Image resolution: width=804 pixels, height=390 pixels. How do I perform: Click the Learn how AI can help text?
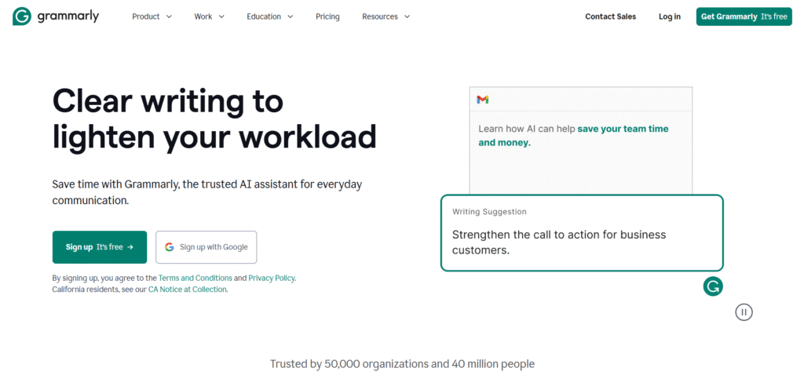(x=527, y=129)
